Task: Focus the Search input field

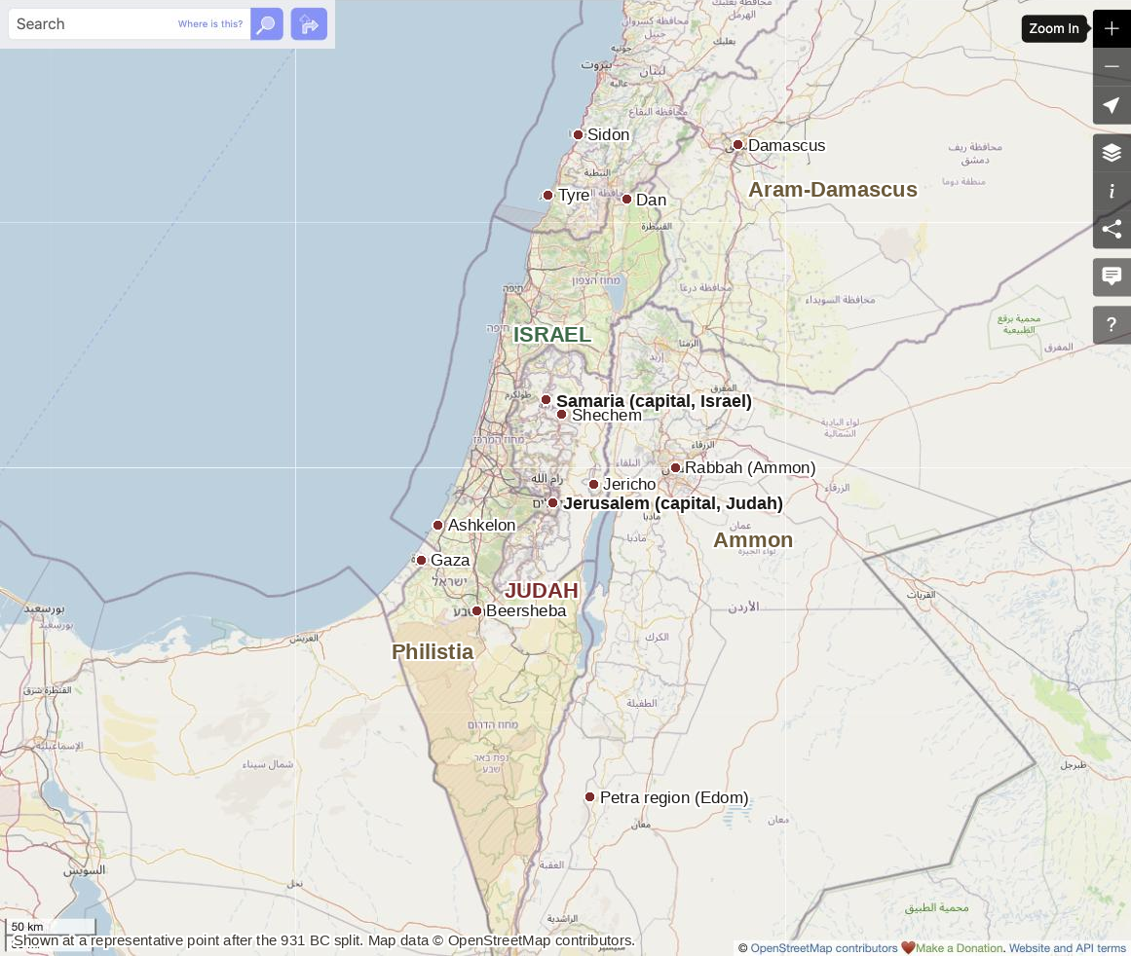Action: pyautogui.click(x=130, y=24)
